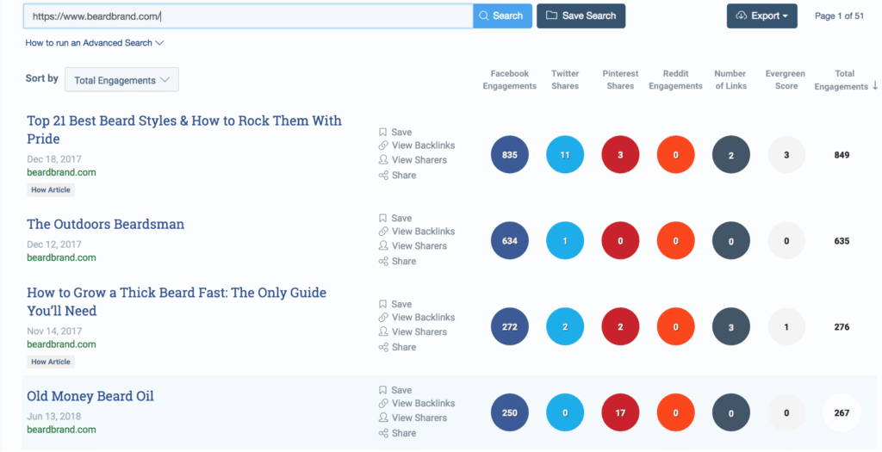Viewport: 882px width, 452px height.
Task: Click View Sharers icon for The Outdoors Beardsman
Action: click(383, 246)
